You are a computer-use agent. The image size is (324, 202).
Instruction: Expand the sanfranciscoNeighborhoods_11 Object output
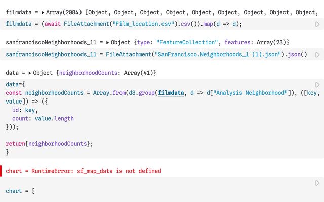108,42
